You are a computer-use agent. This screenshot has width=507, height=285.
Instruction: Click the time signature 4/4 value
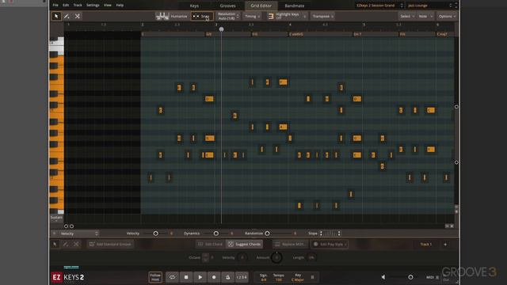tap(264, 279)
